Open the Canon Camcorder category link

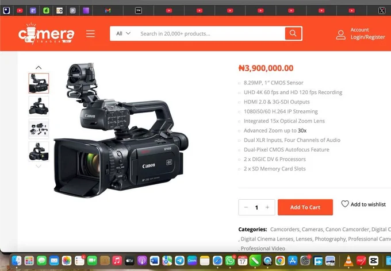coord(347,229)
